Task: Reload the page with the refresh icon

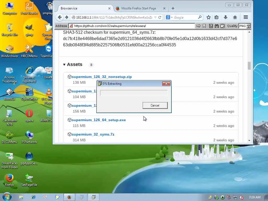Action: 160,18
